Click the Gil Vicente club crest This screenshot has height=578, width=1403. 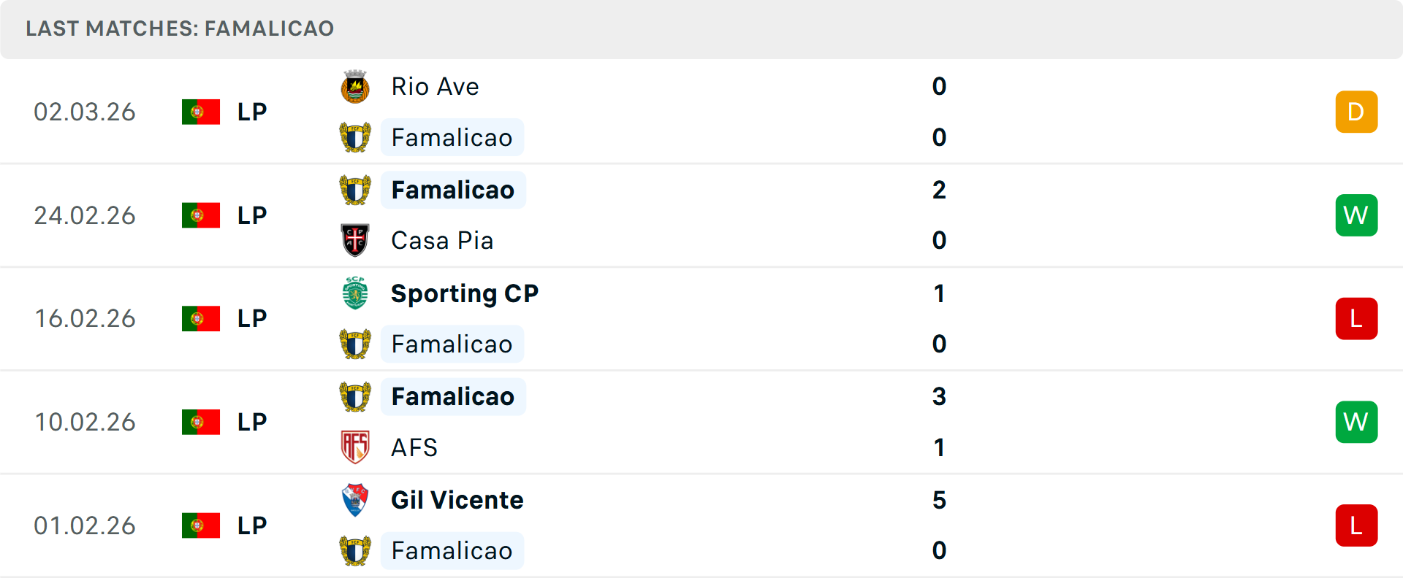click(355, 500)
